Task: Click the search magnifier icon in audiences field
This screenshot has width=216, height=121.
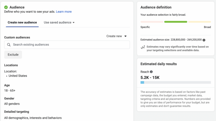Action: pos(9,45)
